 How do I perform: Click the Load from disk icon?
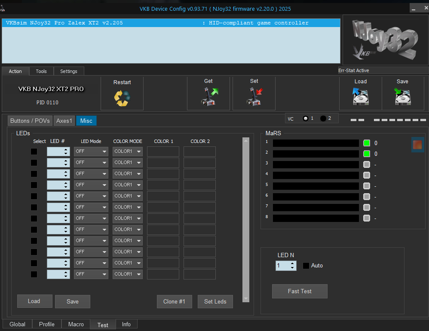(360, 97)
